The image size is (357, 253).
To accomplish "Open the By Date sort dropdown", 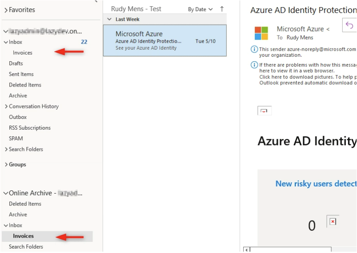I will [201, 9].
